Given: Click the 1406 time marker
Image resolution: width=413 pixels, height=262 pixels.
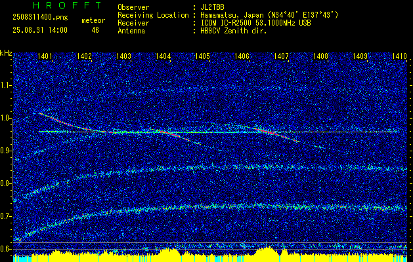Looking at the screenshot, I should pyautogui.click(x=242, y=56).
